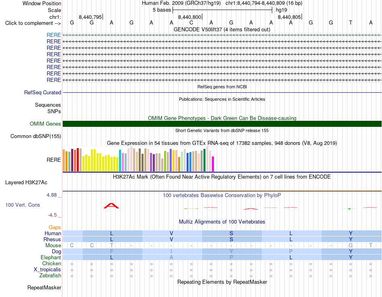382x297 pixels.
Task: Click the GENCODE V50lift37 track title
Action: tap(222, 29)
